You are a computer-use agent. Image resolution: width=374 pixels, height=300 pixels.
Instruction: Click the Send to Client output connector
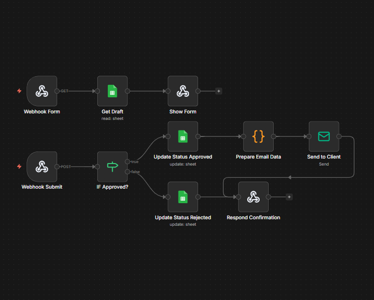tap(339, 136)
